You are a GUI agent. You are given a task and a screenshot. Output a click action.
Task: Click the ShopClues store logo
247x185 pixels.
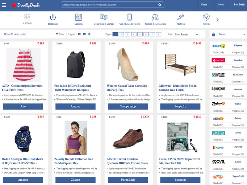218,75
